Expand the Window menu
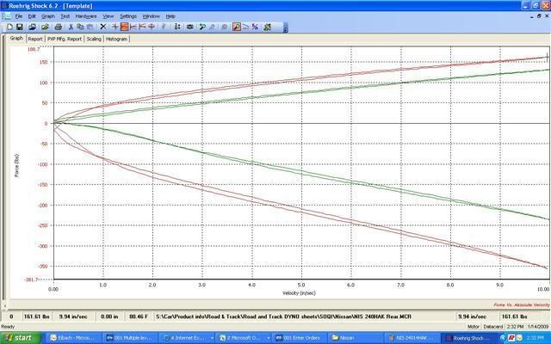This screenshot has height=344, width=551. pyautogui.click(x=151, y=16)
